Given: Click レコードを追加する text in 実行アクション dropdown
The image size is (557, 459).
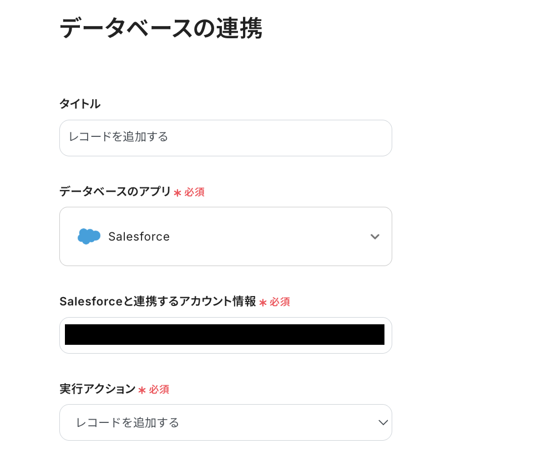Looking at the screenshot, I should pos(128,422).
